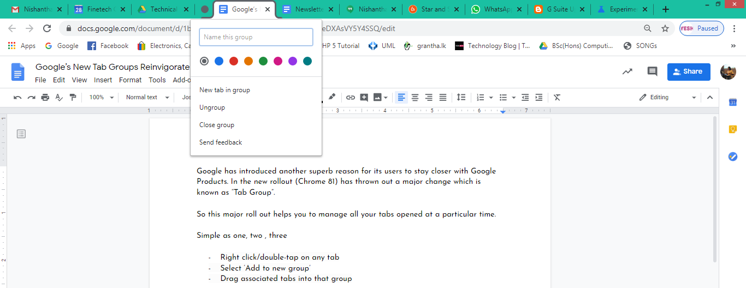The height and width of the screenshot is (288, 746).
Task: Click the Paused profile button
Action: 702,28
